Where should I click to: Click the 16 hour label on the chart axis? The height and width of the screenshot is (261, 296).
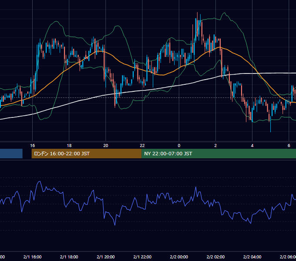(33, 146)
